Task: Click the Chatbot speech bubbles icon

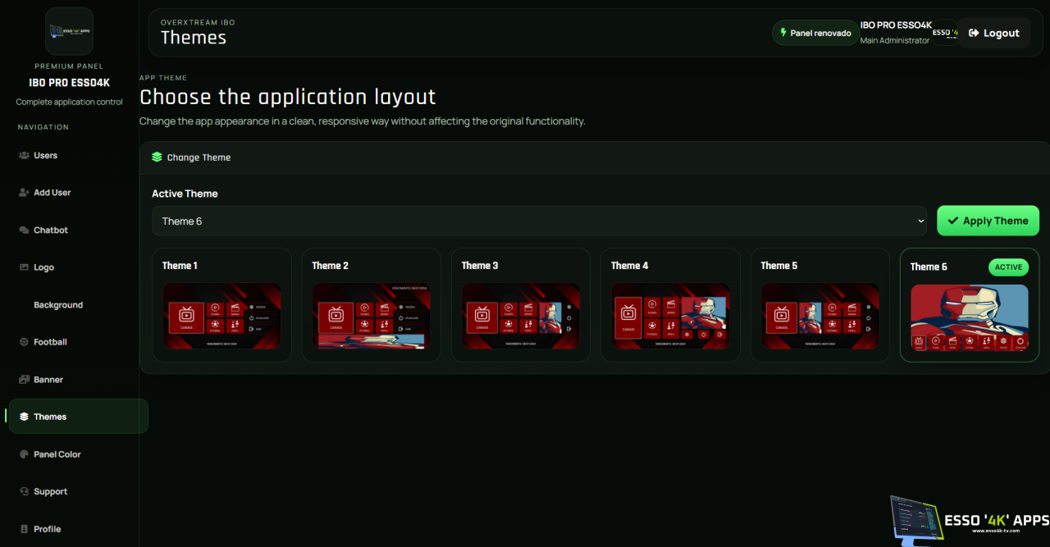Action: [24, 230]
